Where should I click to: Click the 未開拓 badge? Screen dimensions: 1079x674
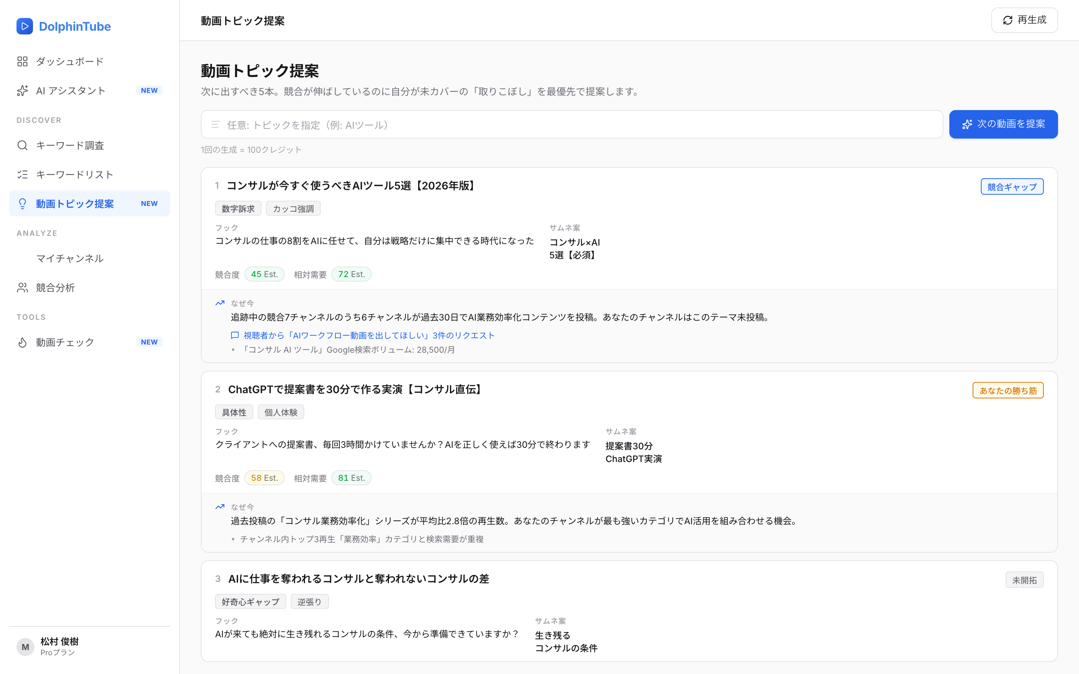[x=1025, y=580]
